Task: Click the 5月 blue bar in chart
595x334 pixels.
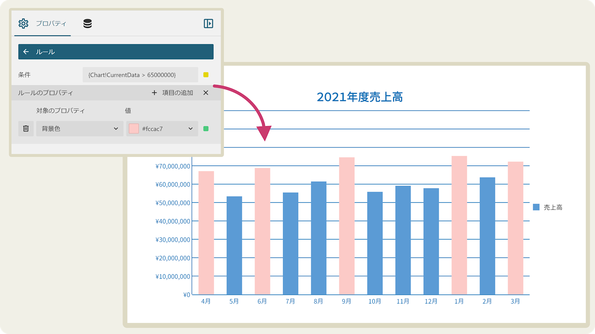Action: click(234, 245)
